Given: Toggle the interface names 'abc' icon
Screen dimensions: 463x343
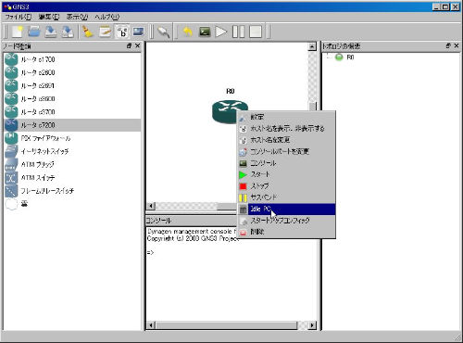Looking at the screenshot, I should pyautogui.click(x=122, y=32).
